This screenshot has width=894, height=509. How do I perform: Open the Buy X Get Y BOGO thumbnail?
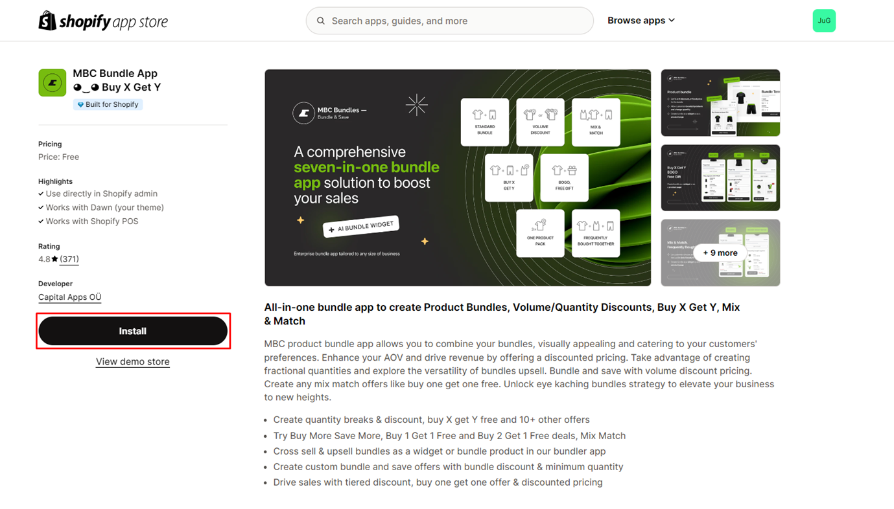tap(720, 177)
